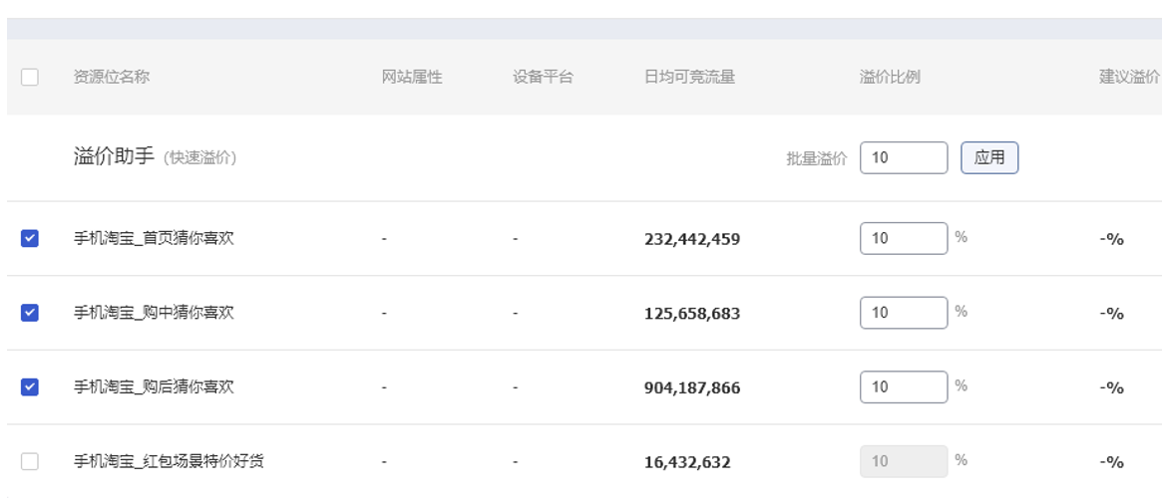Click the 网站属性 column header
Viewport: 1162px width, 502px height.
(412, 77)
